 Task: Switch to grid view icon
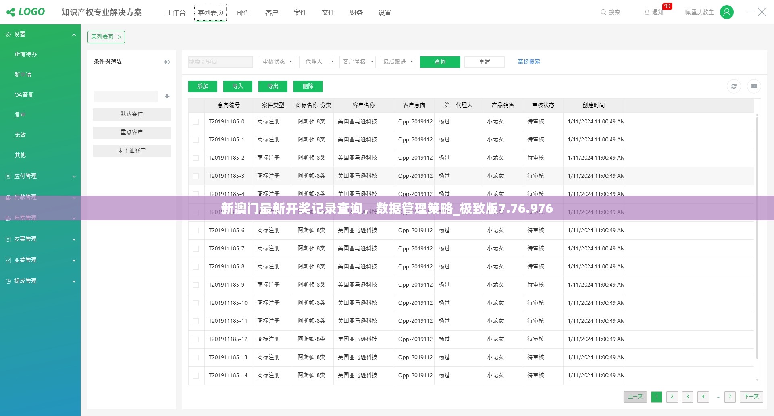point(754,86)
